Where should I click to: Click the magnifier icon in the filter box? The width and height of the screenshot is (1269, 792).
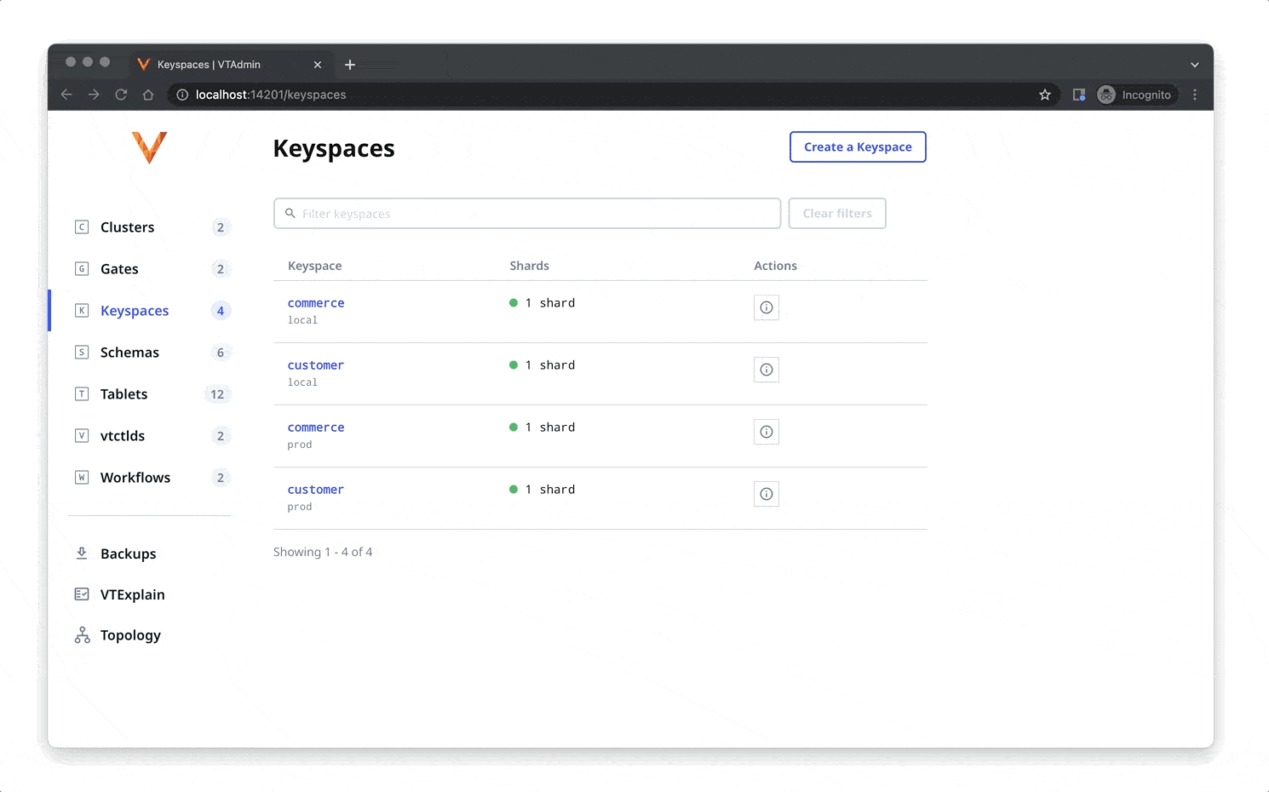[290, 213]
